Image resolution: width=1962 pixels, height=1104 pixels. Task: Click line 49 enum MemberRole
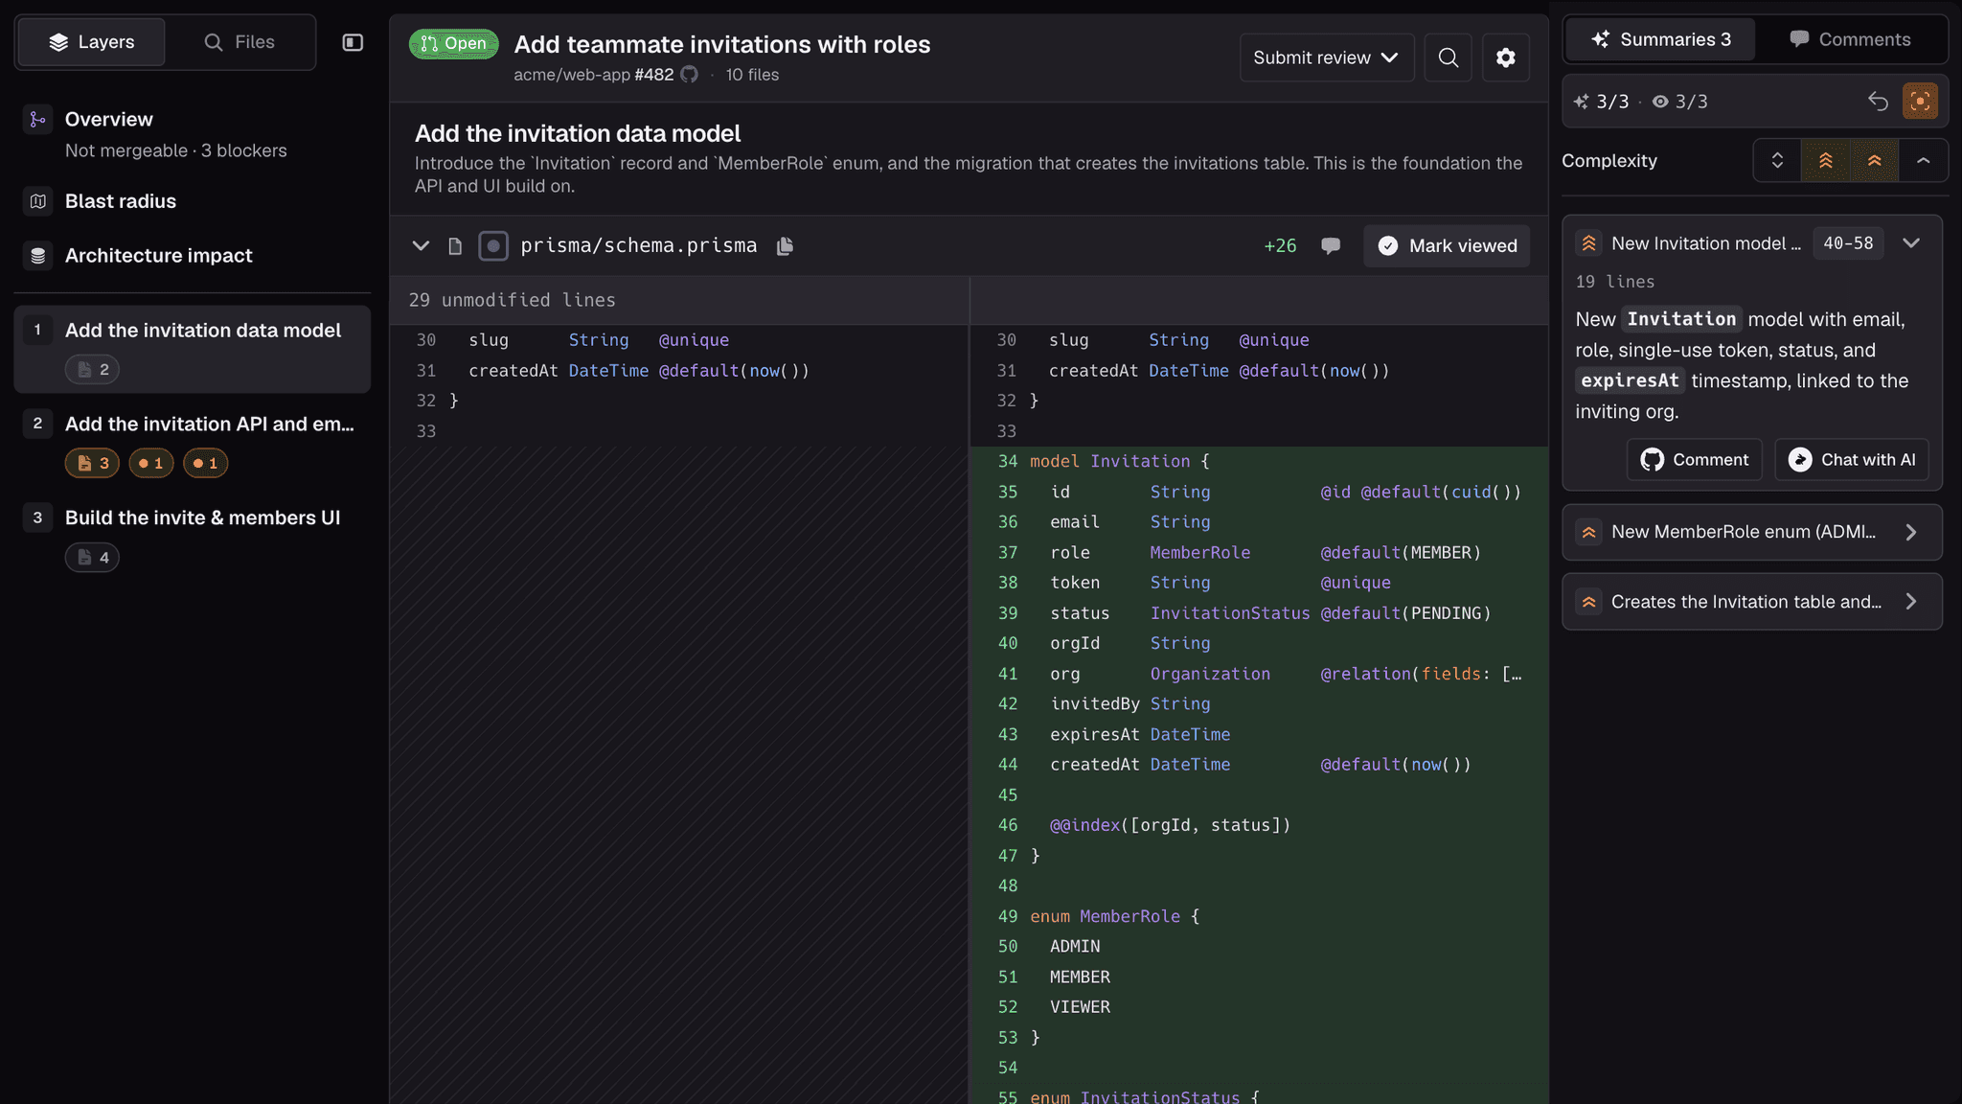click(1259, 916)
